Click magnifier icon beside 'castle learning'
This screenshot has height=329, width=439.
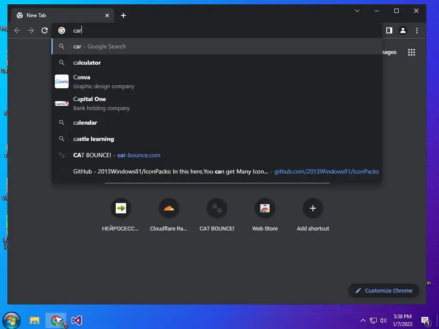pos(62,139)
